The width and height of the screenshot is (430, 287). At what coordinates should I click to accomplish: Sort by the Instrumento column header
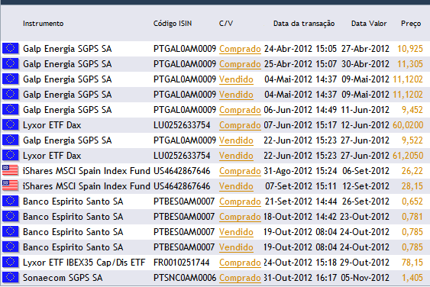(44, 24)
